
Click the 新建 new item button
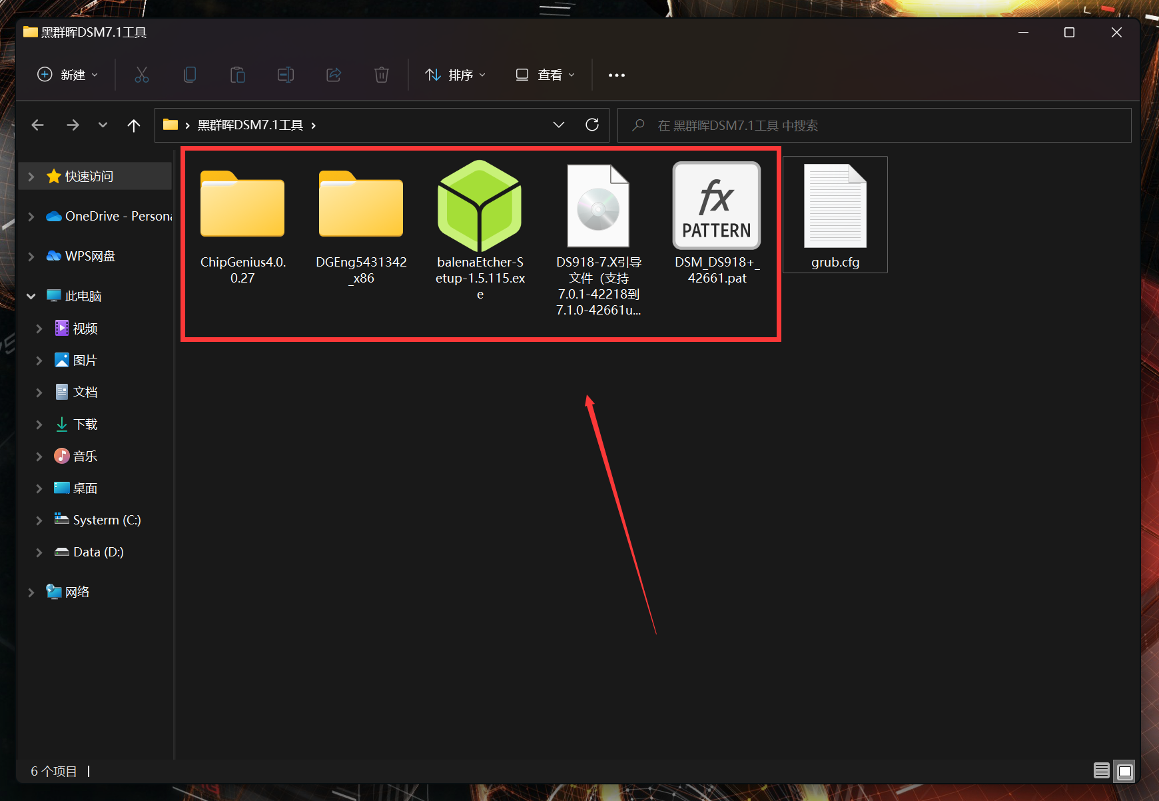(67, 75)
